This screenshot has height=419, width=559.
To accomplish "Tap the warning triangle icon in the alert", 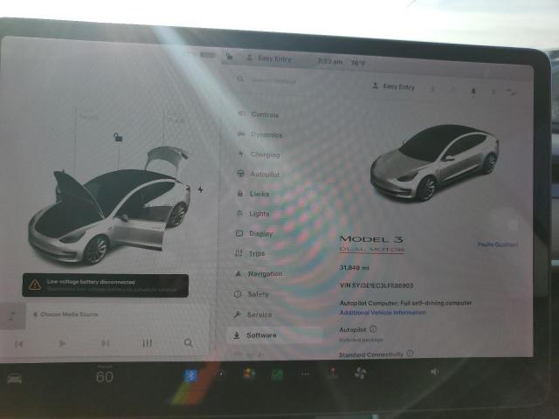I will (35, 285).
